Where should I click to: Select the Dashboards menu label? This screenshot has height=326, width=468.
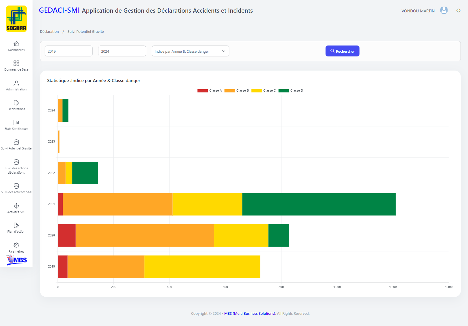click(x=16, y=50)
